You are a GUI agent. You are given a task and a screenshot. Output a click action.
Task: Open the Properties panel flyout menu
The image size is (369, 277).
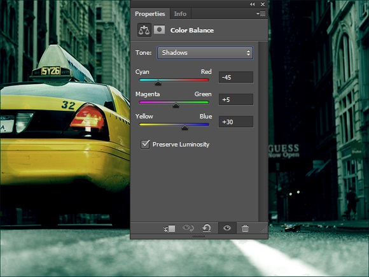pyautogui.click(x=261, y=13)
